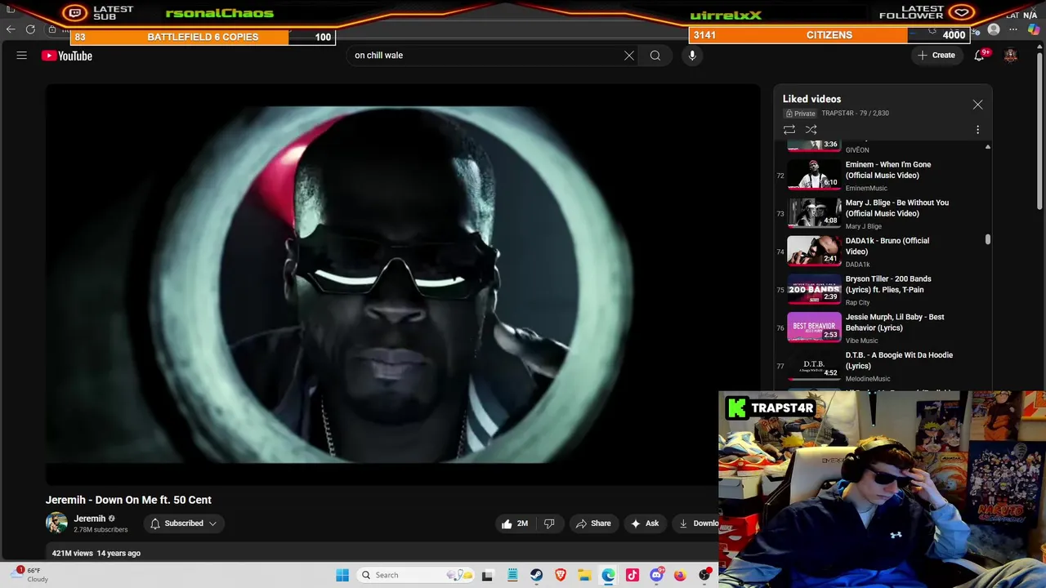1046x588 pixels.
Task: Open browser profile icon in Edge toolbar
Action: [x=994, y=29]
